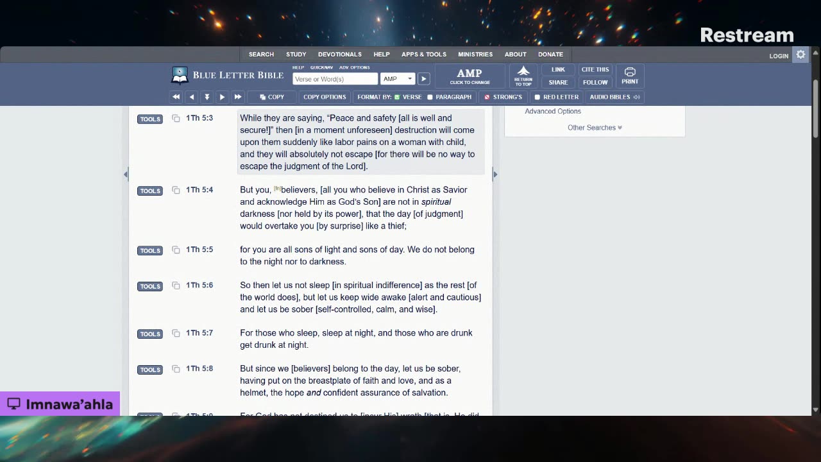821x462 pixels.
Task: Open the Ministries menu
Action: 475,55
